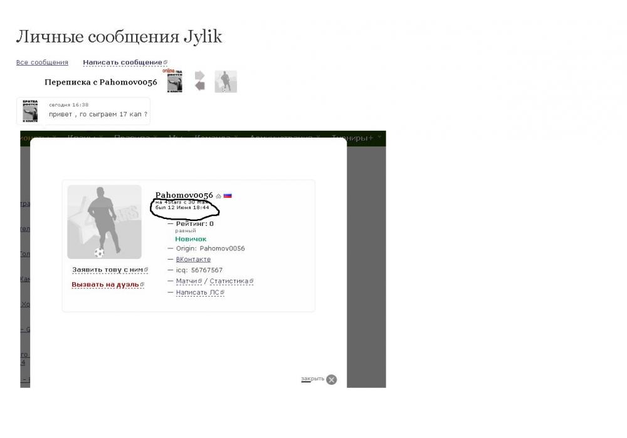Image resolution: width=627 pixels, height=438 pixels.
Task: Close the popup with the round X icon
Action: pos(332,379)
